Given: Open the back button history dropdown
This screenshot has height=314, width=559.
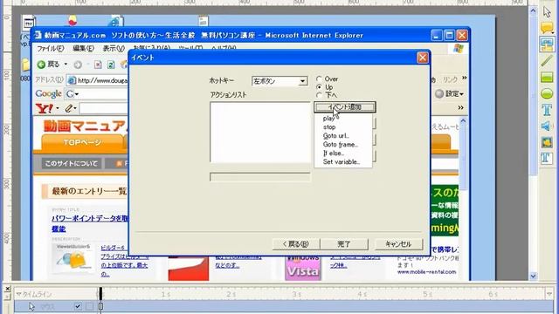Looking at the screenshot, I should point(66,65).
